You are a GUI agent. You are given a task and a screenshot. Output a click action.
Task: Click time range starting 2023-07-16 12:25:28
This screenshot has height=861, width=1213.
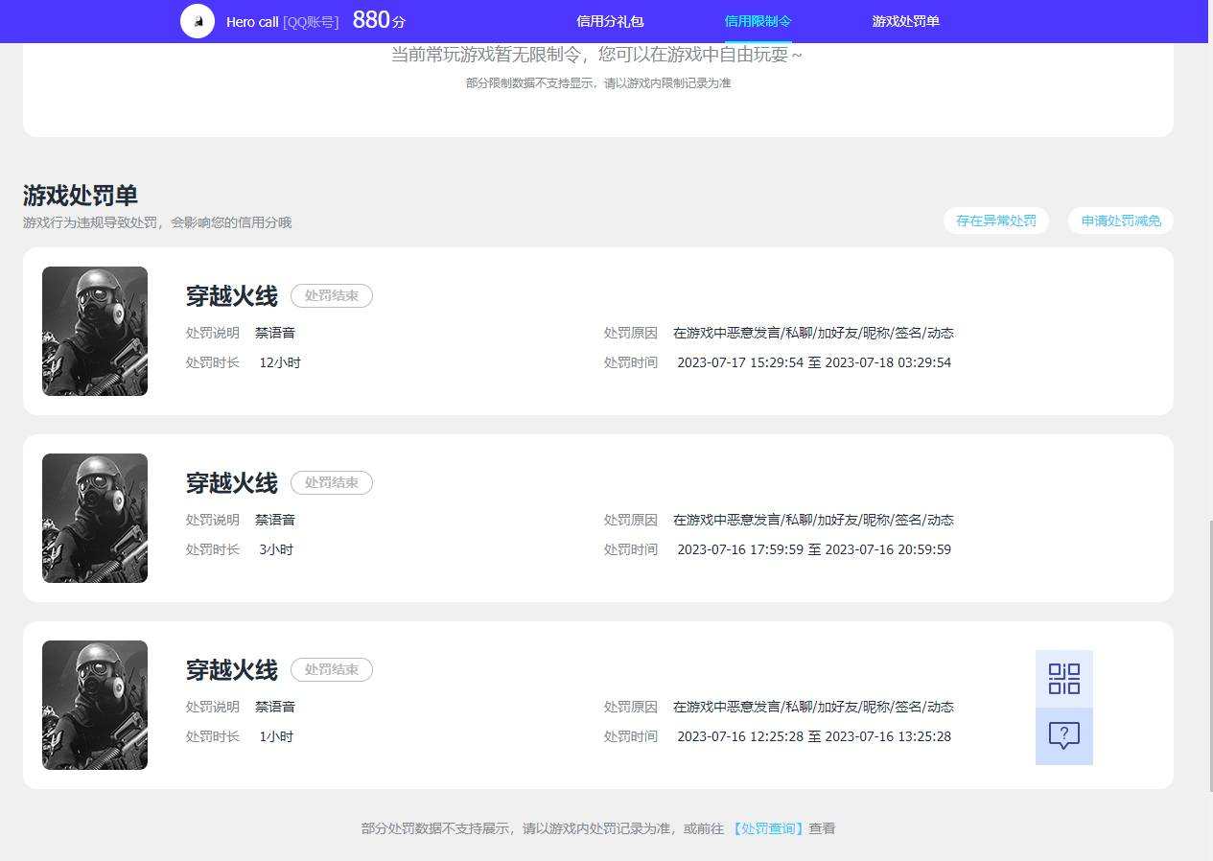(x=814, y=736)
